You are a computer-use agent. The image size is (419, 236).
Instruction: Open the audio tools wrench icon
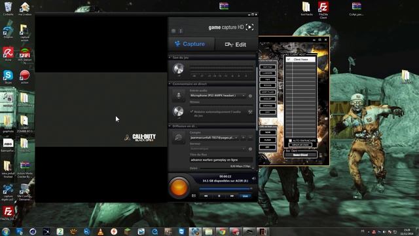click(250, 112)
